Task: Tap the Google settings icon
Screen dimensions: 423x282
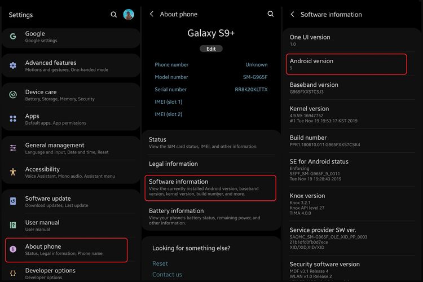Action: (13, 37)
